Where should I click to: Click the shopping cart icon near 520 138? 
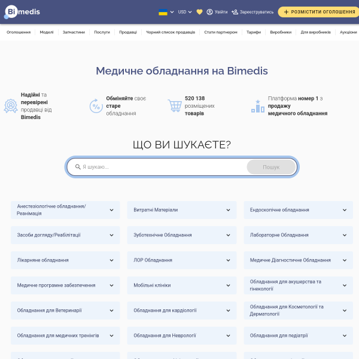(175, 105)
